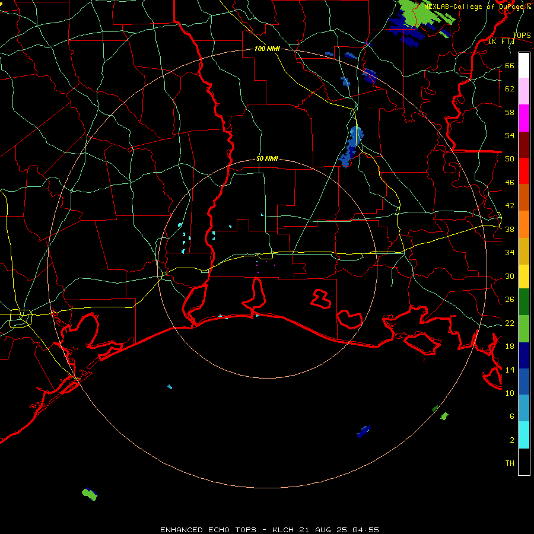Click the K FT units label
Viewport: 534px width, 534px height.
click(x=501, y=42)
